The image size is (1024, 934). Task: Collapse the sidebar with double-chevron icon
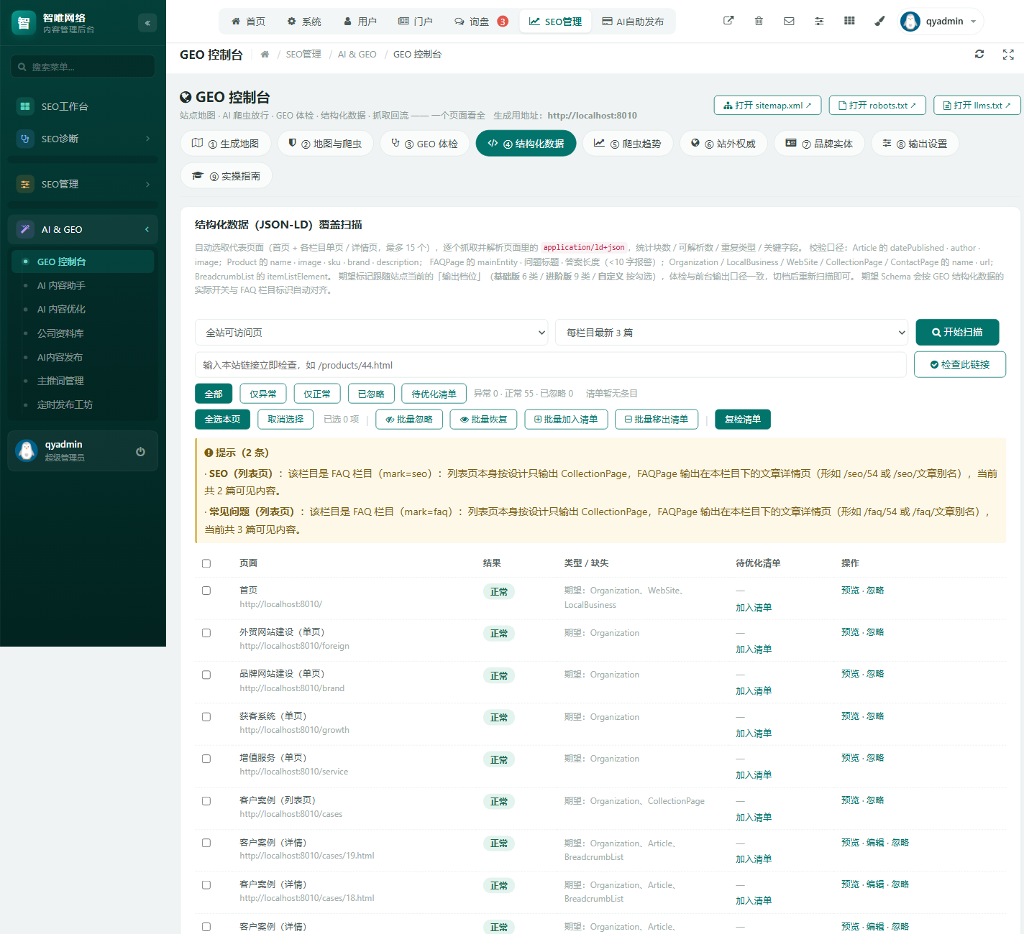pos(147,23)
